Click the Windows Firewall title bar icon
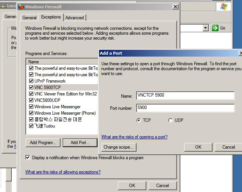Image resolution: width=242 pixels, height=192 pixels. click(x=21, y=7)
